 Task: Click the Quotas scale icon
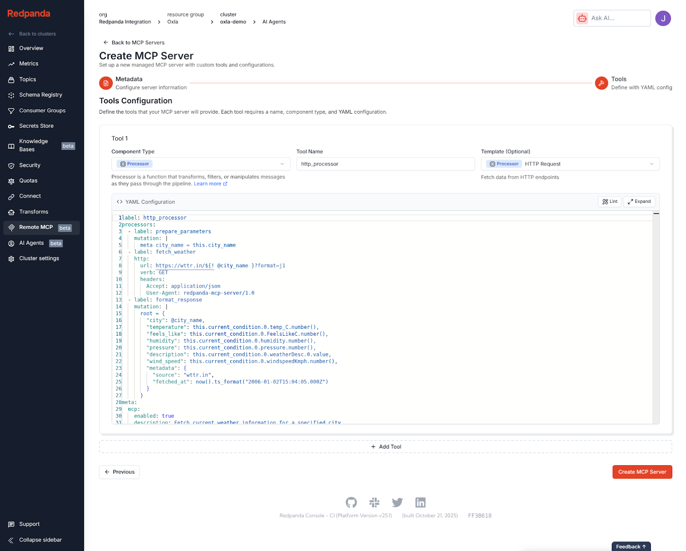point(11,181)
